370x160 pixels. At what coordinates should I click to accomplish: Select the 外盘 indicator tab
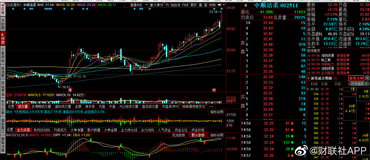click(x=112, y=107)
